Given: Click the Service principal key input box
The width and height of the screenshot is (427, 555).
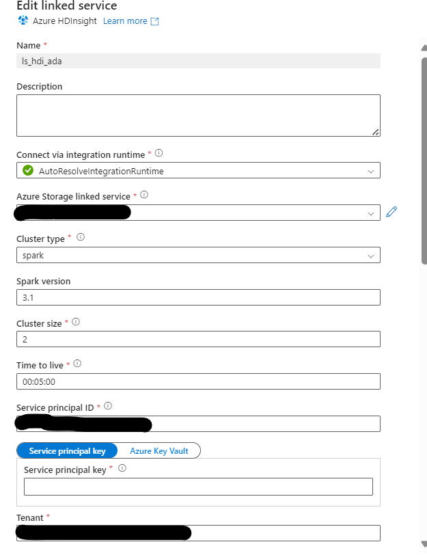Looking at the screenshot, I should pyautogui.click(x=198, y=487).
